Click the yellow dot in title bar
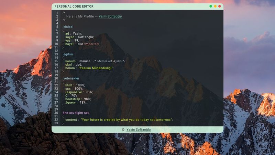Viewport: 275px width, 155px height. tap(215, 6)
